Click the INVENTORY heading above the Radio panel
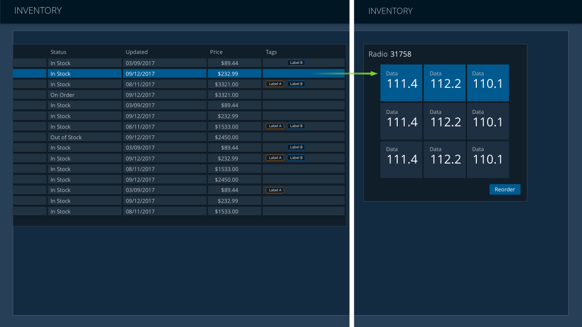The width and height of the screenshot is (582, 327). click(x=390, y=11)
